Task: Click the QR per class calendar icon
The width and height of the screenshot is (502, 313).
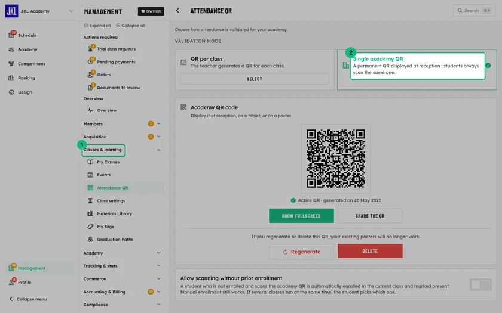Action: [x=183, y=62]
